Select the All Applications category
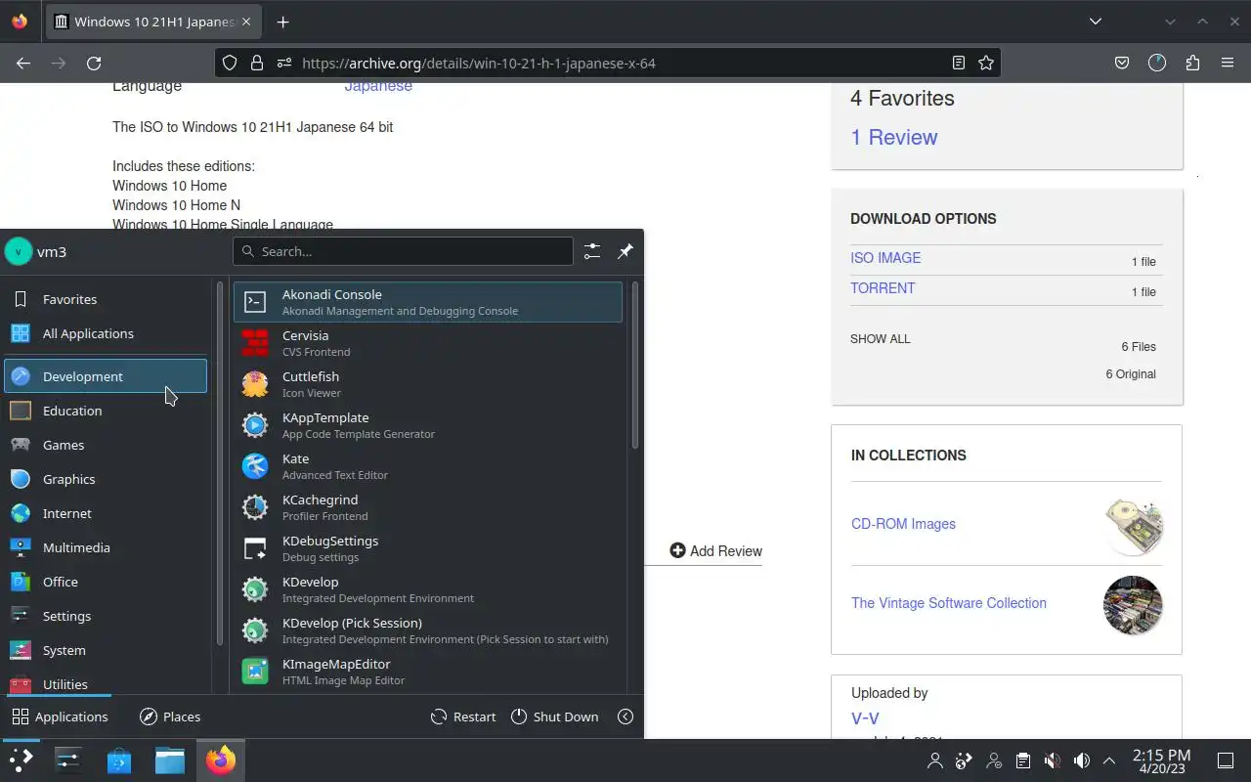1251x782 pixels. tap(106, 333)
